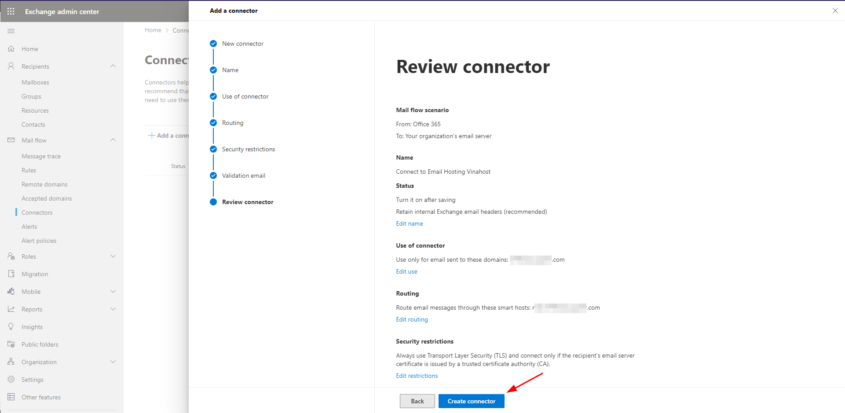Close the Add a connector panel
845x413 pixels.
835,11
